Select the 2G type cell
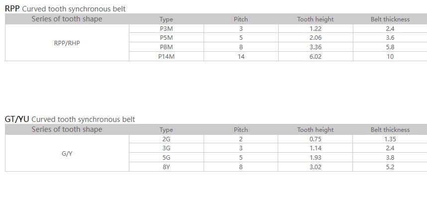 (x=166, y=139)
